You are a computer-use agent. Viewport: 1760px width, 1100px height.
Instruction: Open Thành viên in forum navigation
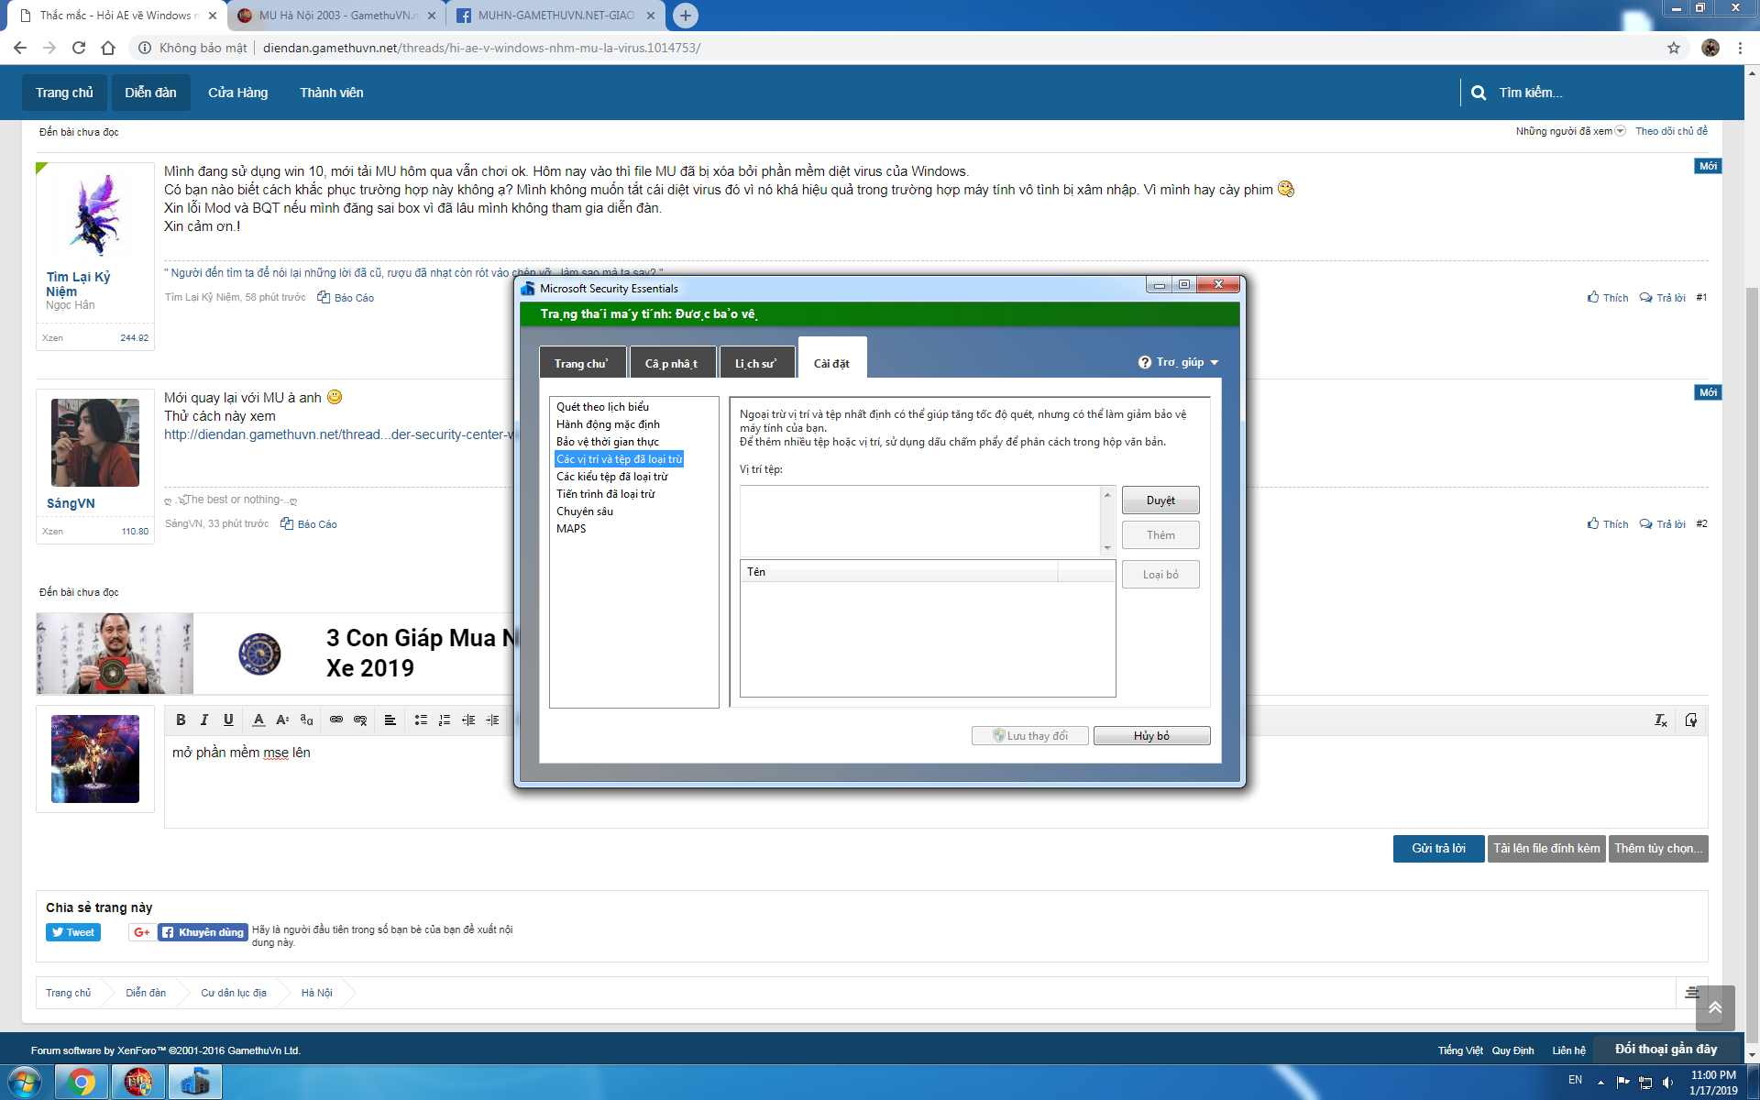click(x=332, y=93)
